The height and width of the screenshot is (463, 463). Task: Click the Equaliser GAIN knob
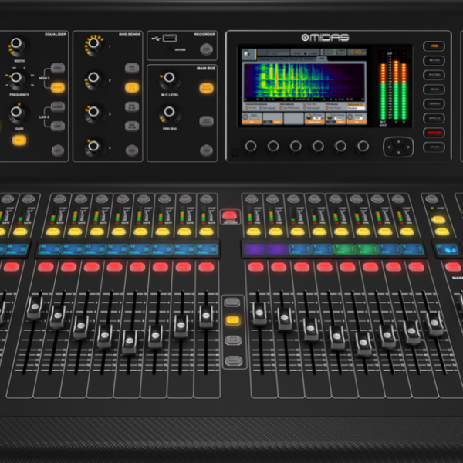[x=16, y=112]
